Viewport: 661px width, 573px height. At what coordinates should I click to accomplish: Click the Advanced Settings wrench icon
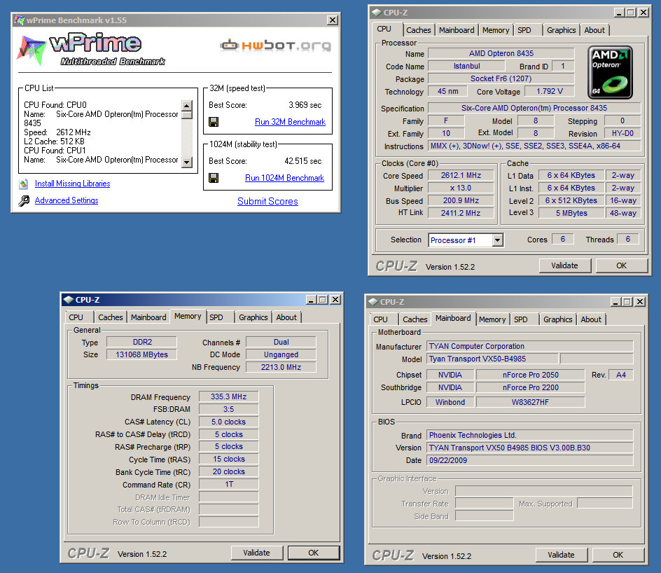click(24, 201)
